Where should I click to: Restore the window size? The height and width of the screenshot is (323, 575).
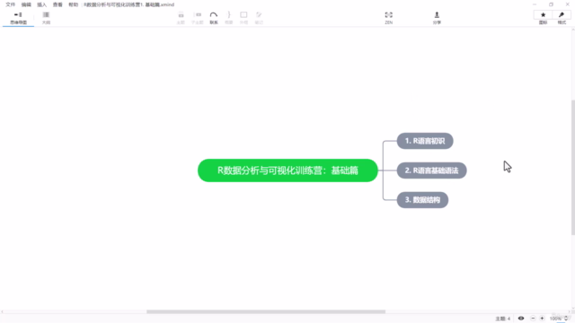[x=551, y=4]
